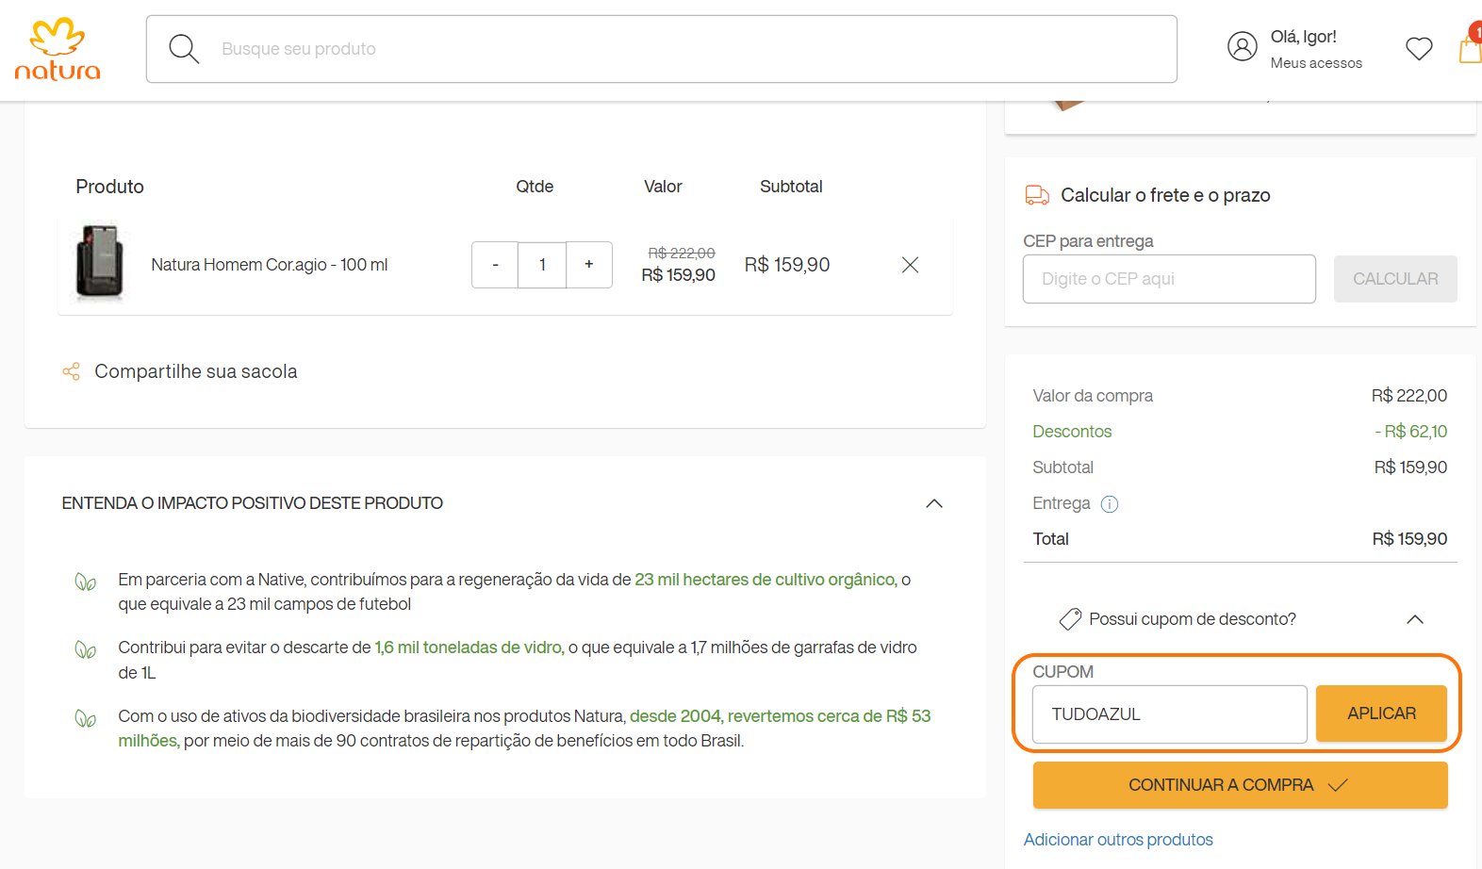Click Compartilhe sua sacola

(x=196, y=371)
